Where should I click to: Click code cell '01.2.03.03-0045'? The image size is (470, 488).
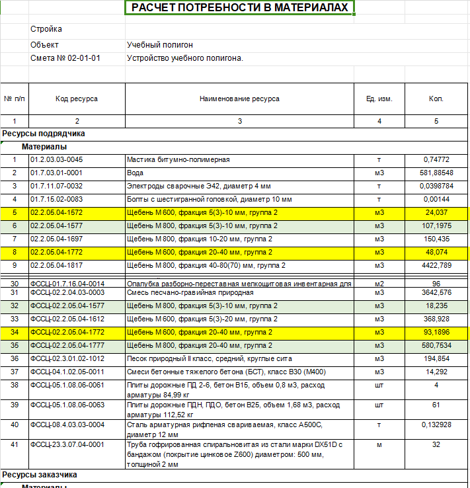[77, 160]
